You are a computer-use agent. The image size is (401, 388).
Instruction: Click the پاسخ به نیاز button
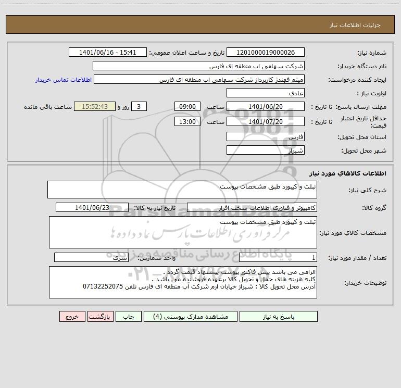click(x=279, y=316)
